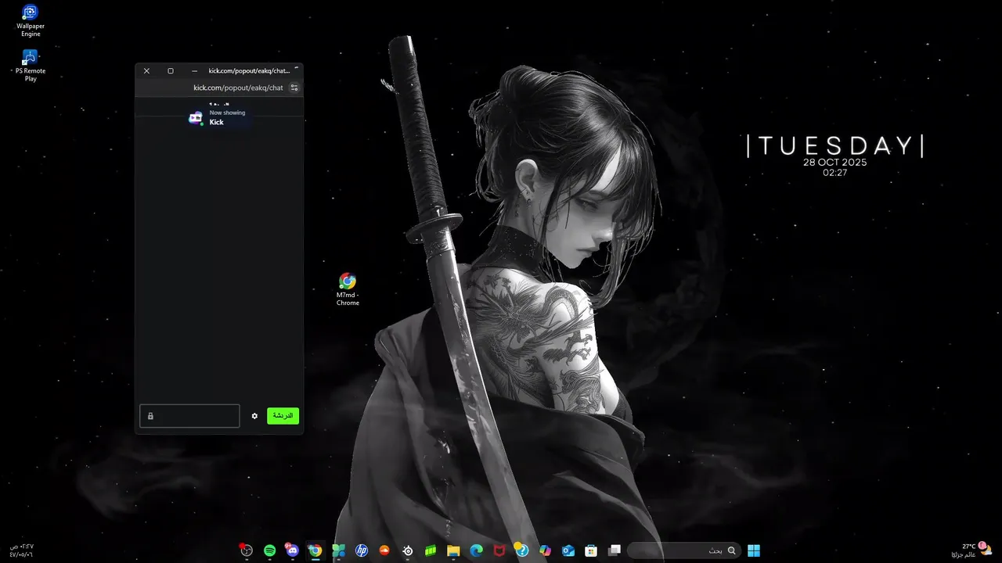
Task: Open M7md - Chrome desktop shortcut
Action: coord(348,289)
